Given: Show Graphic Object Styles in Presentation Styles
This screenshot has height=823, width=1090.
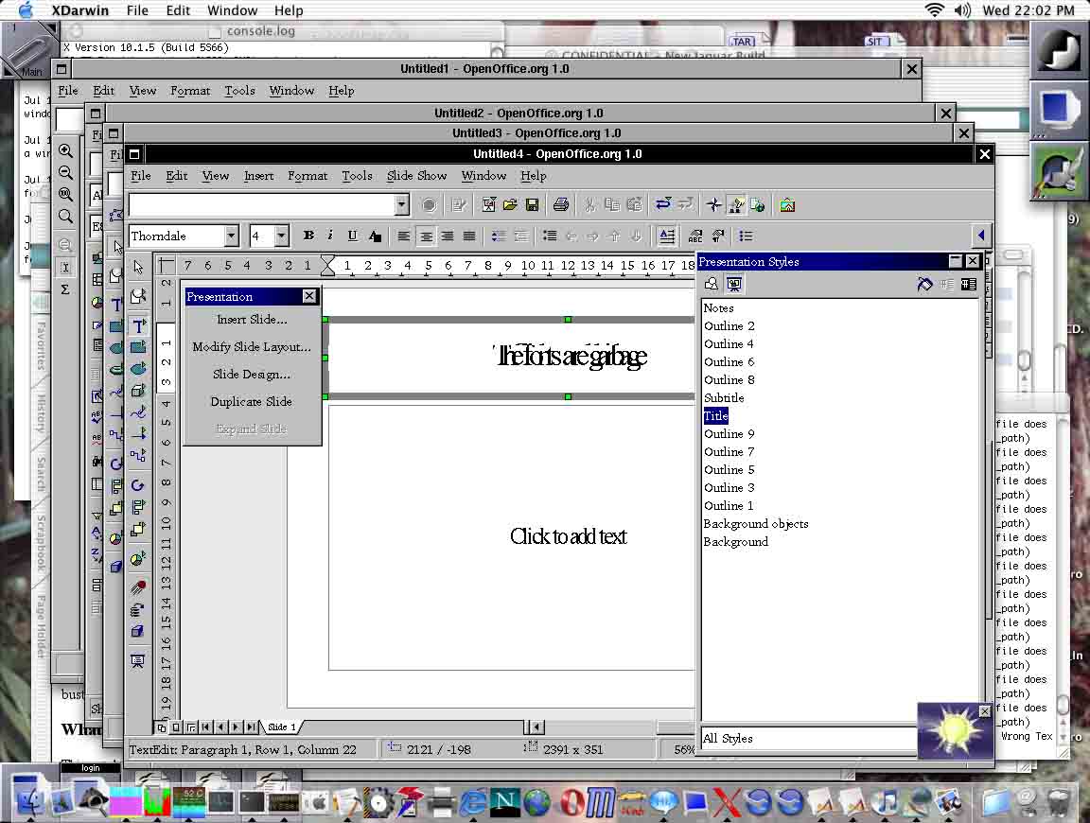Looking at the screenshot, I should point(712,284).
